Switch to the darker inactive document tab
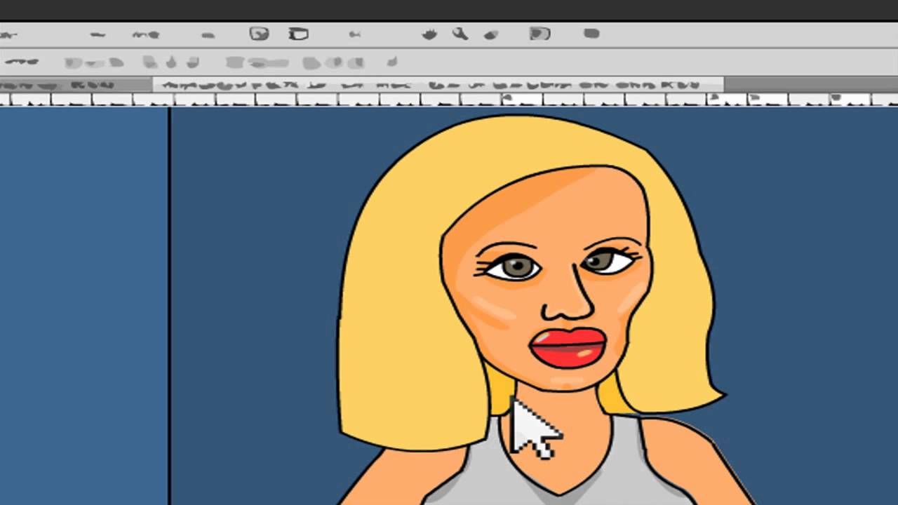This screenshot has width=898, height=505. (76, 85)
